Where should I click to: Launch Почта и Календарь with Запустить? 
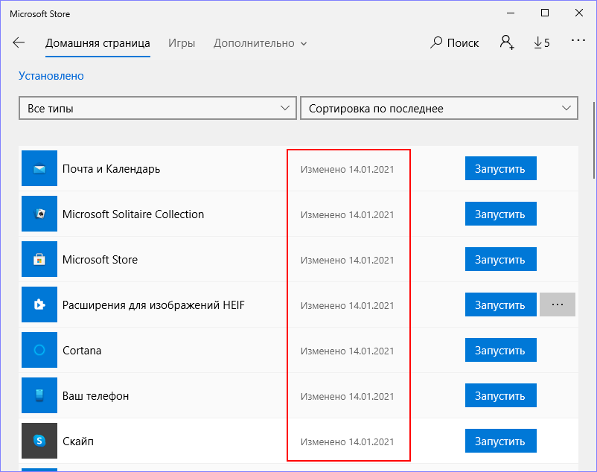tap(501, 168)
